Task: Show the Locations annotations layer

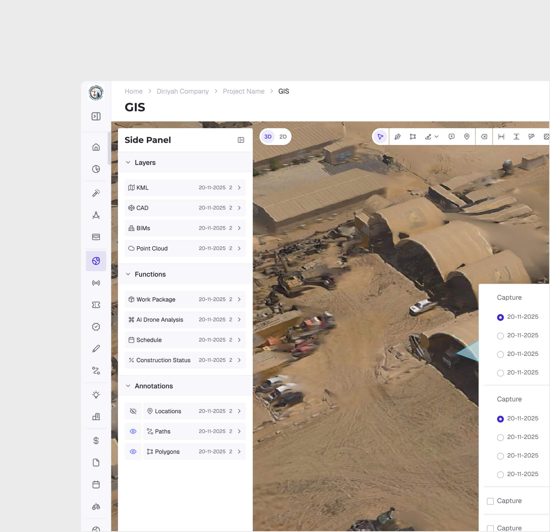Action: coord(133,411)
